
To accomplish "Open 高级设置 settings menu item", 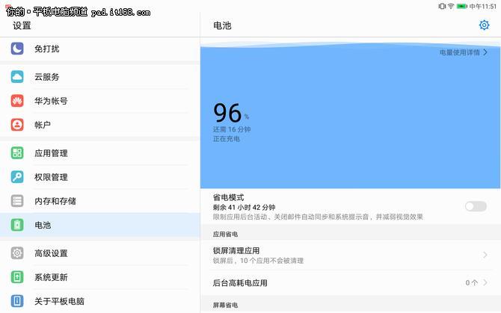I will [x=99, y=253].
